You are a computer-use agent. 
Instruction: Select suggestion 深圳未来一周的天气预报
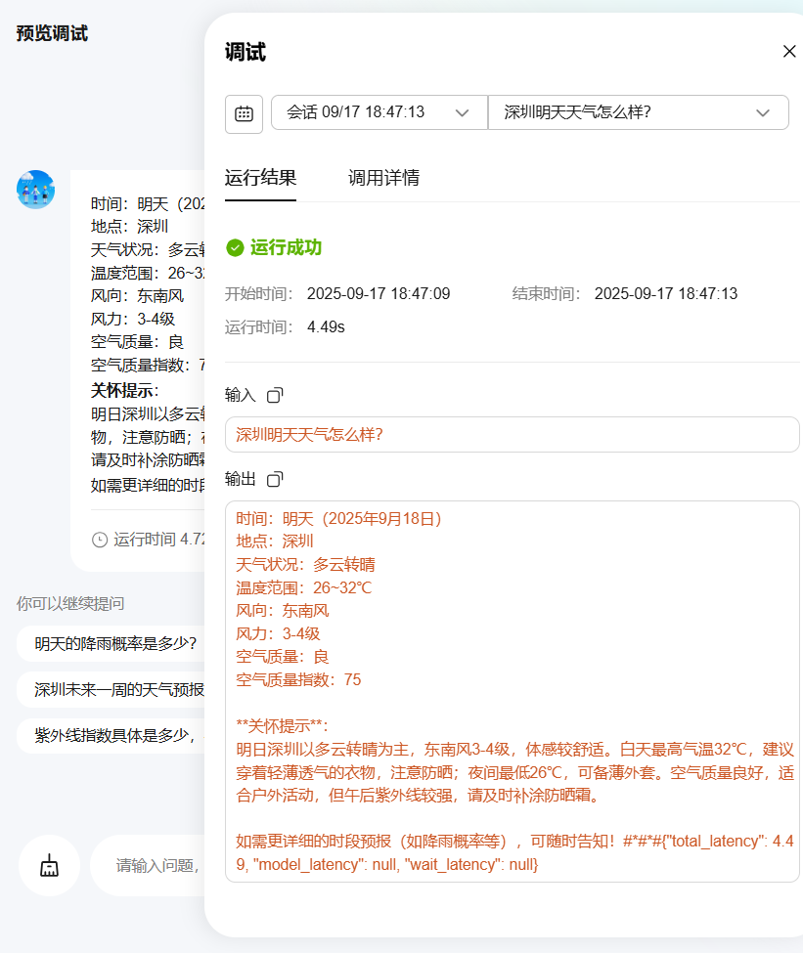(117, 690)
